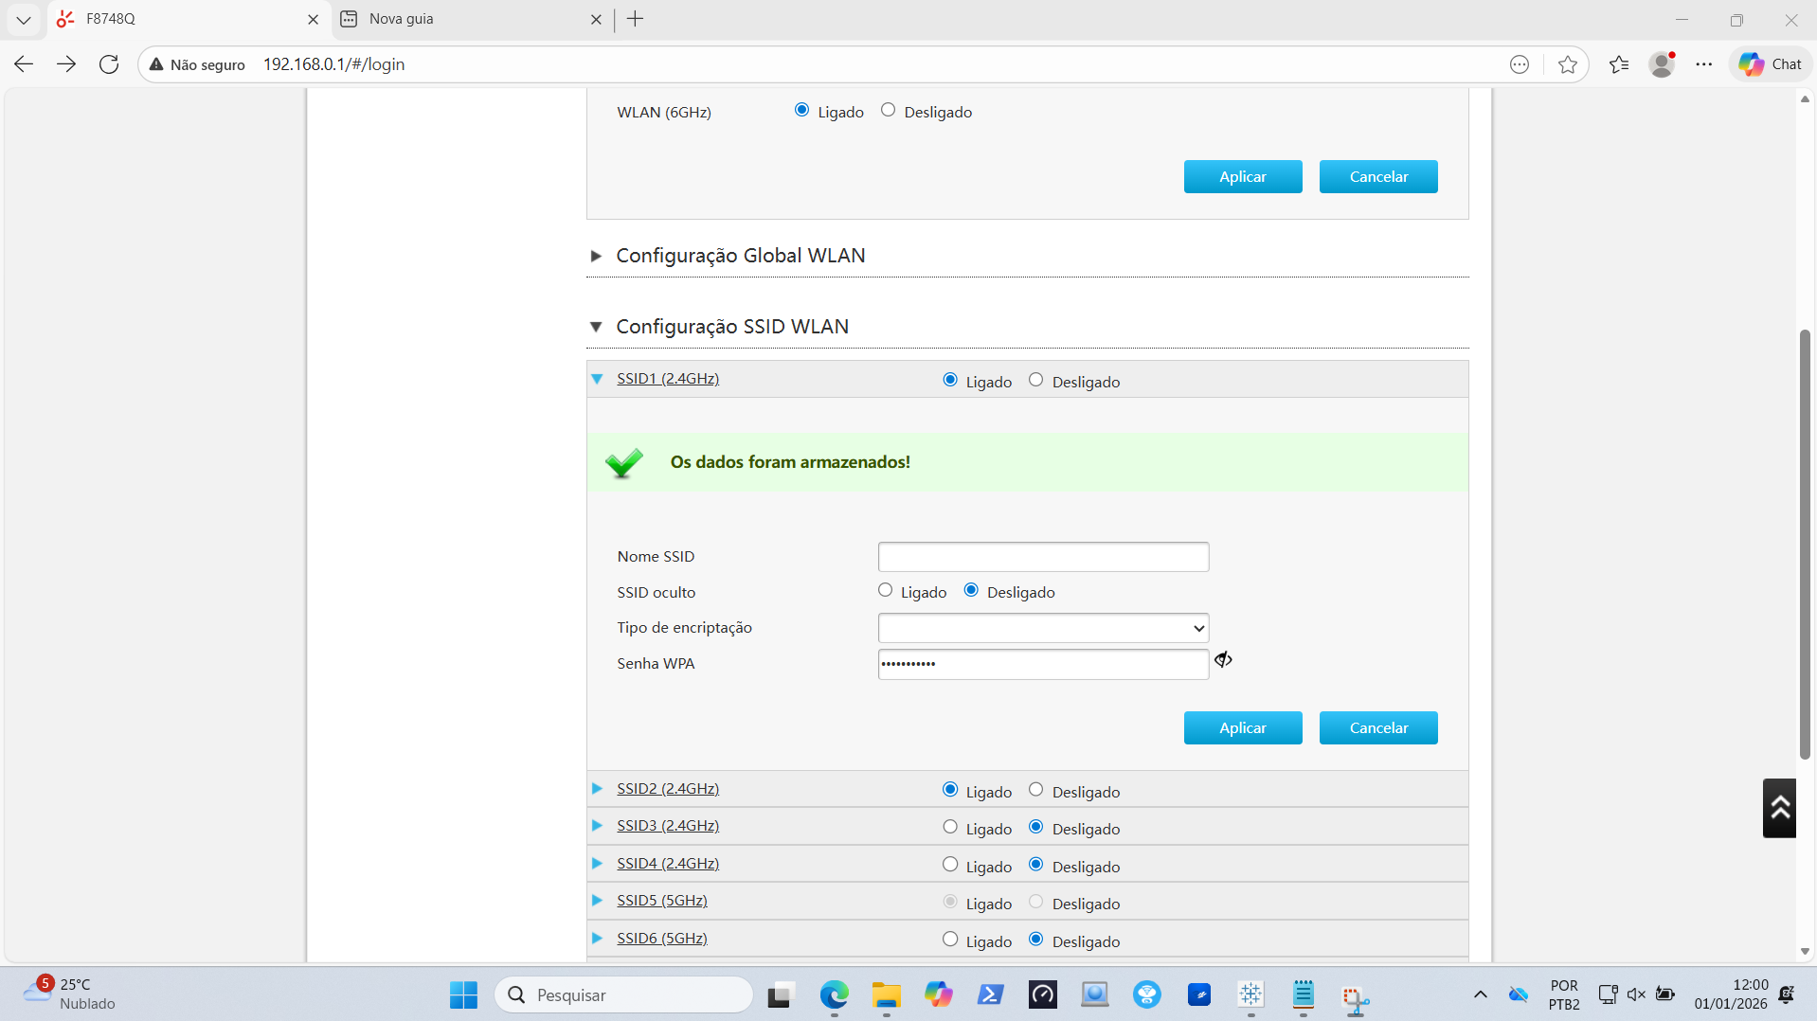
Task: Click the scroll-to-top double chevron button
Action: 1778,808
